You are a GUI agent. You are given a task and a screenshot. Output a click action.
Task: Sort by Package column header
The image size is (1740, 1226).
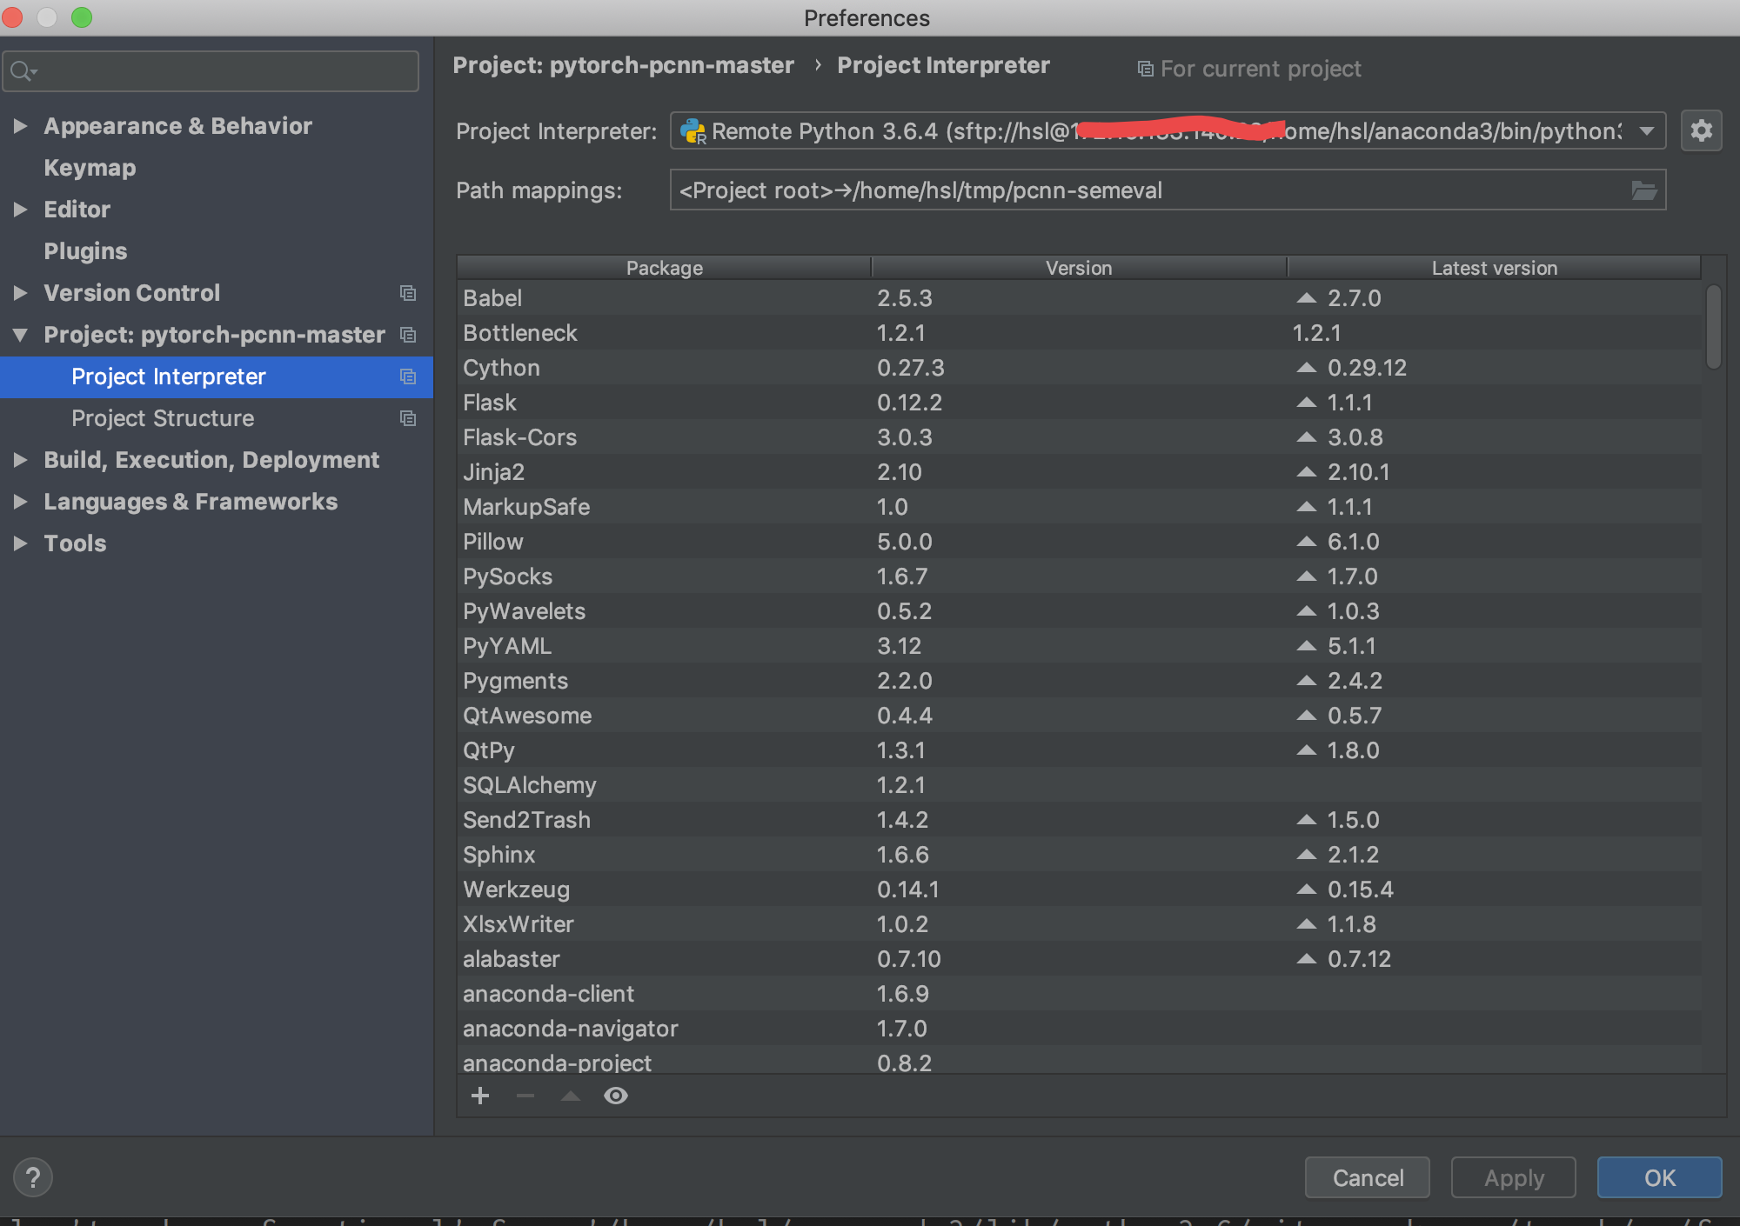(x=664, y=268)
